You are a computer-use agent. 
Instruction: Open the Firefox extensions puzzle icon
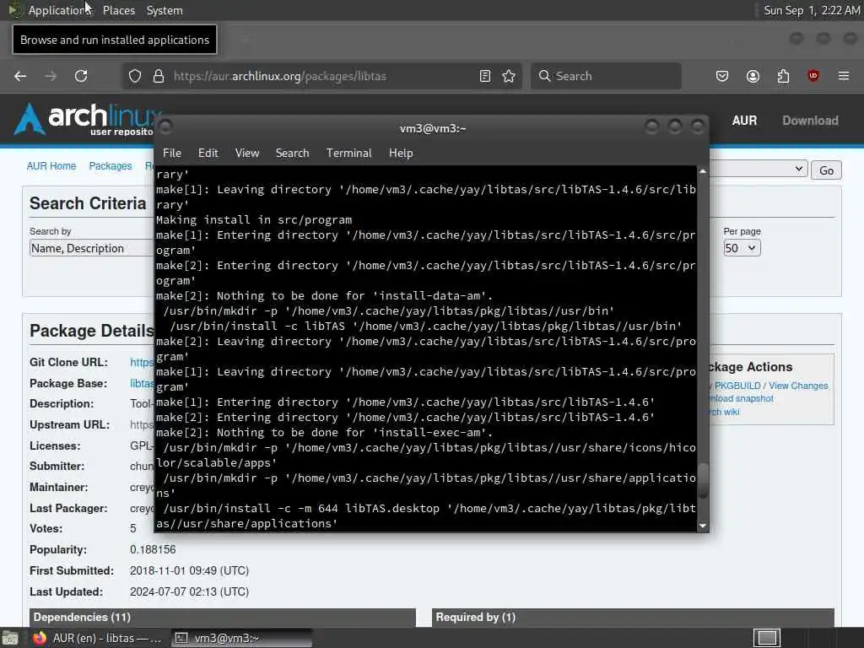coord(783,76)
